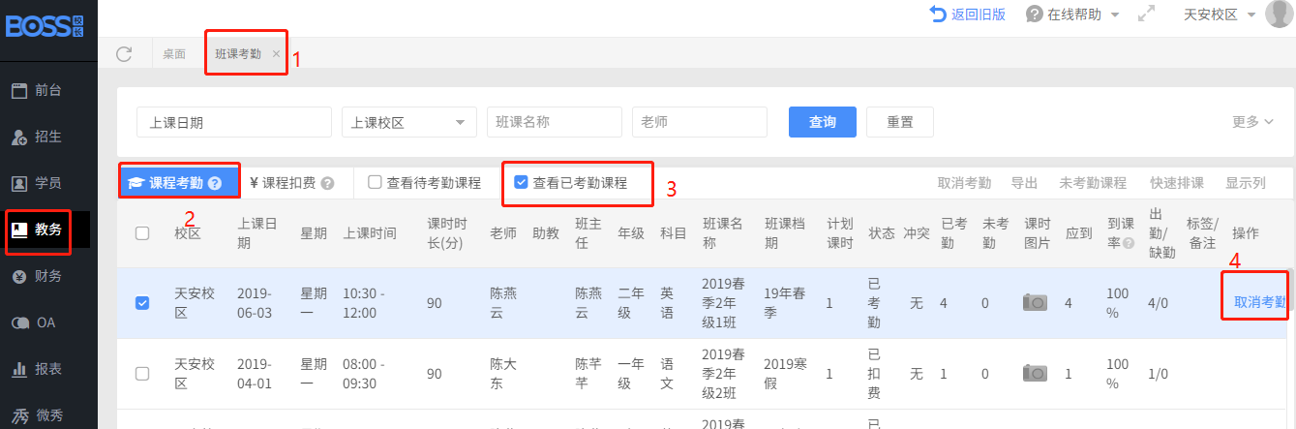
Task: Open camera image for 2019春季2年级2班
Action: (x=1036, y=373)
